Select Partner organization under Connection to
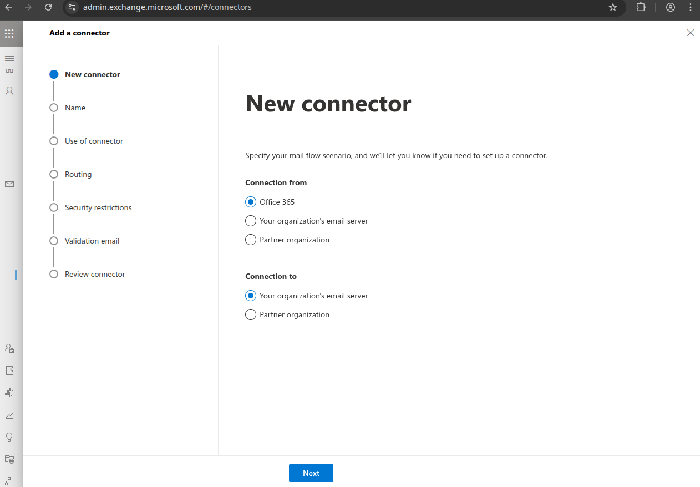Image resolution: width=700 pixels, height=487 pixels. pos(251,314)
